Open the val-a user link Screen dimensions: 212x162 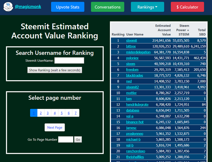pyautogui.click(x=130, y=116)
